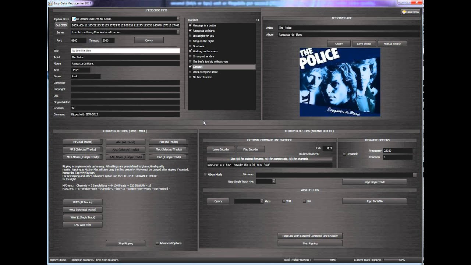Click Ripp Disc With External Command Line Encoder
Viewport: 471px width, 265px height.
pos(310,236)
